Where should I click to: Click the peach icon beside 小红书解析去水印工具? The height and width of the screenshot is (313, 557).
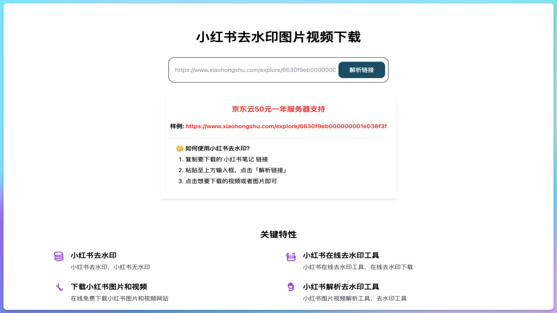[291, 288]
